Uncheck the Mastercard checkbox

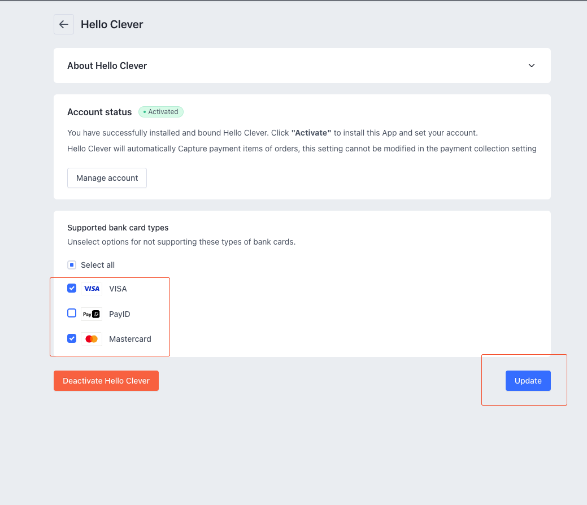pyautogui.click(x=72, y=338)
